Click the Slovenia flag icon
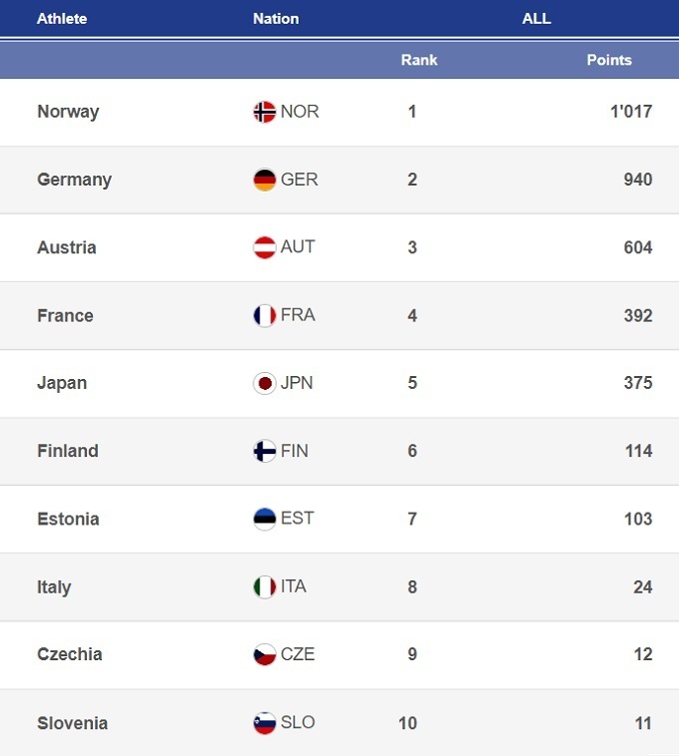This screenshot has width=679, height=756. pos(265,723)
